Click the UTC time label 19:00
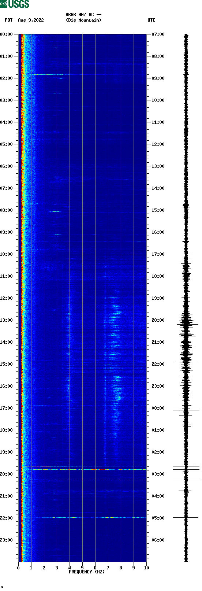The width and height of the screenshot is (202, 591). click(158, 298)
